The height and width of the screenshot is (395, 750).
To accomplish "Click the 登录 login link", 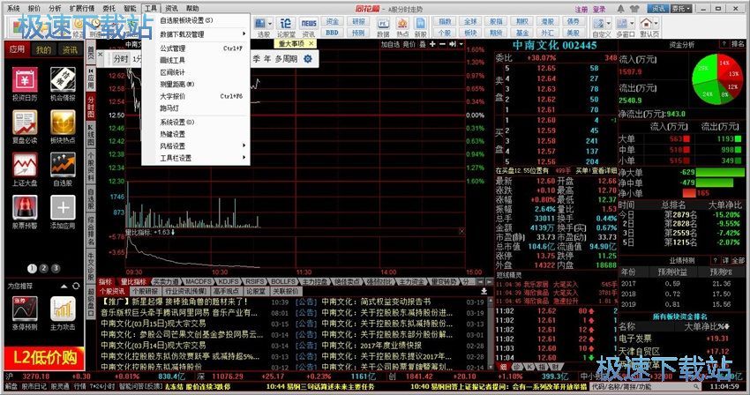I will click(599, 9).
